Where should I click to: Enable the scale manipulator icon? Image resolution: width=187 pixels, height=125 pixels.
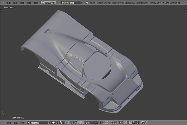pos(83,123)
